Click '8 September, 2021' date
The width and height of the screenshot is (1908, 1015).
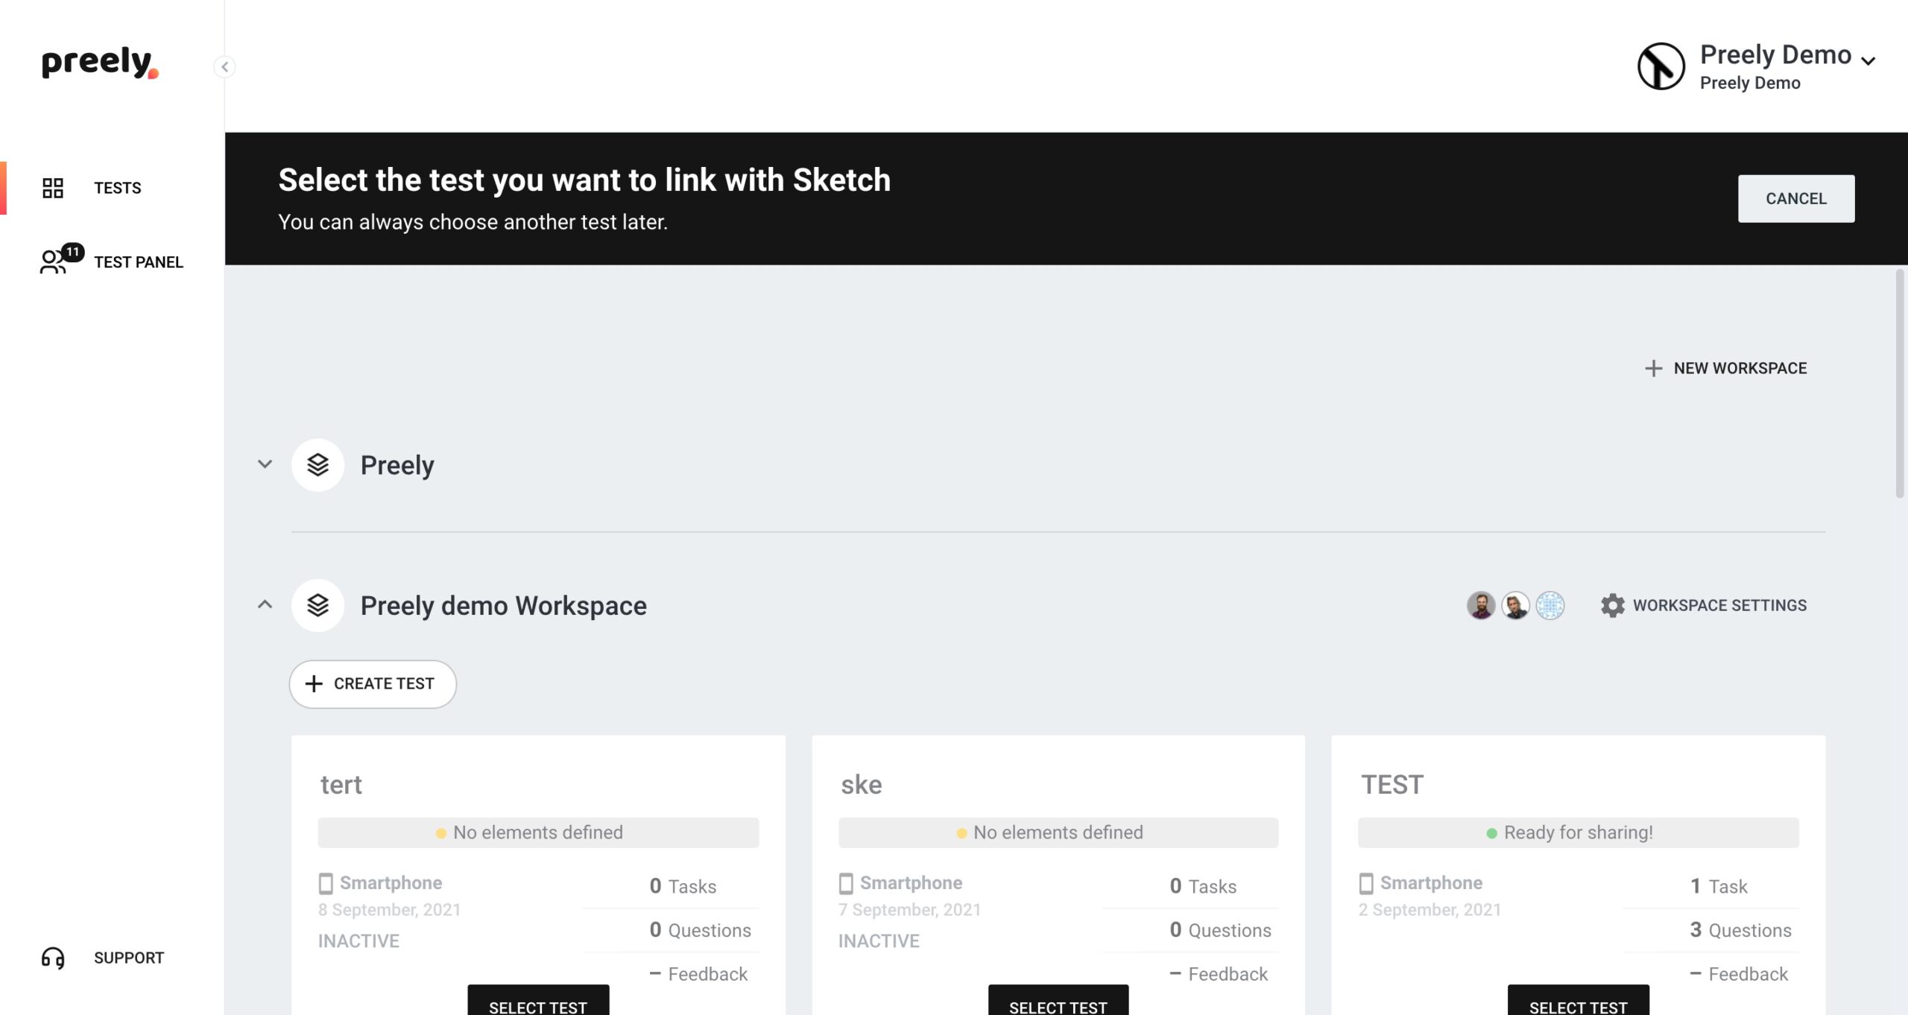pos(389,910)
